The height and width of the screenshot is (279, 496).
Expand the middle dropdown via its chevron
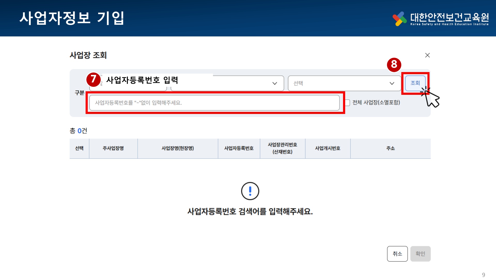[x=275, y=83]
